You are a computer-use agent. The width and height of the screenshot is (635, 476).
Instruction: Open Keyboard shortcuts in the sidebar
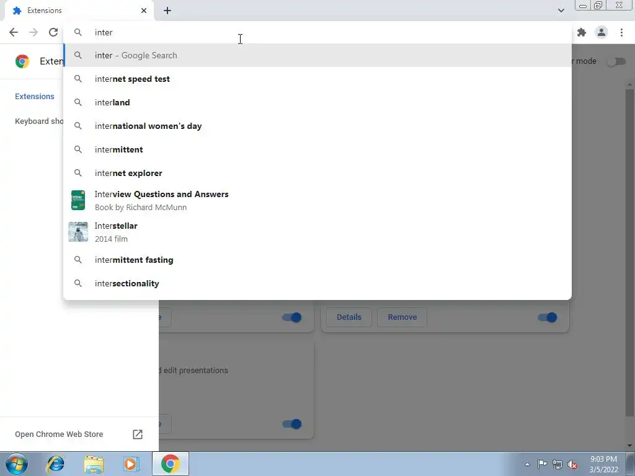tap(39, 121)
